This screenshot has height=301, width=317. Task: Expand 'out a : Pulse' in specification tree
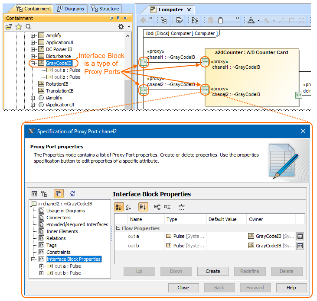click(x=41, y=266)
